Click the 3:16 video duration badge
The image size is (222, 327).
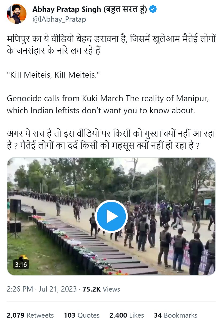point(21,265)
